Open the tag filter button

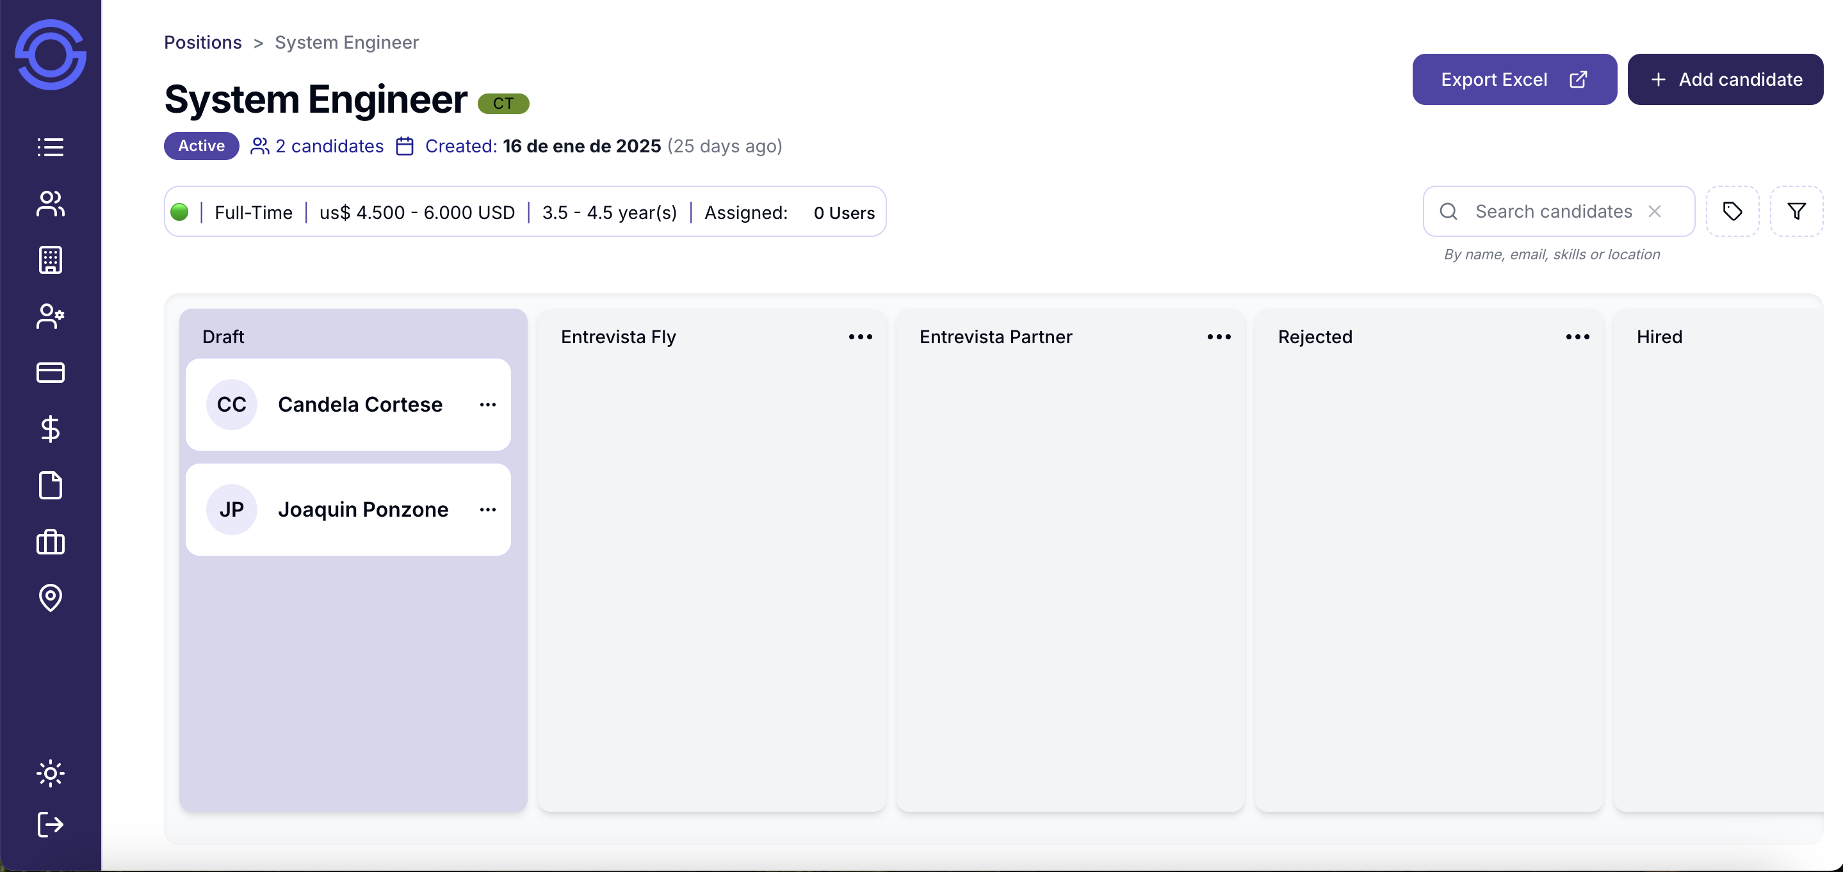[1732, 212]
